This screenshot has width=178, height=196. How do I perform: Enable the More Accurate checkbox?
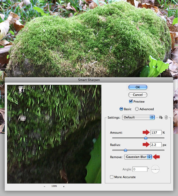click(112, 177)
